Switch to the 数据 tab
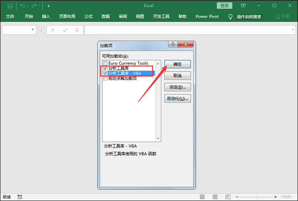The width and height of the screenshot is (298, 201). (x=106, y=17)
